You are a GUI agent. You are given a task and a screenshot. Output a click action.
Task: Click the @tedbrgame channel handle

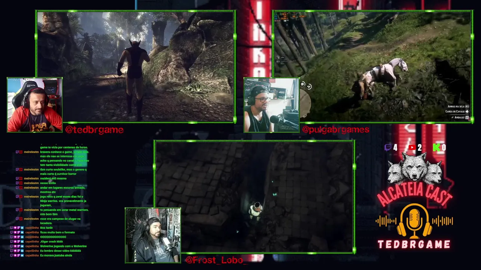(94, 130)
